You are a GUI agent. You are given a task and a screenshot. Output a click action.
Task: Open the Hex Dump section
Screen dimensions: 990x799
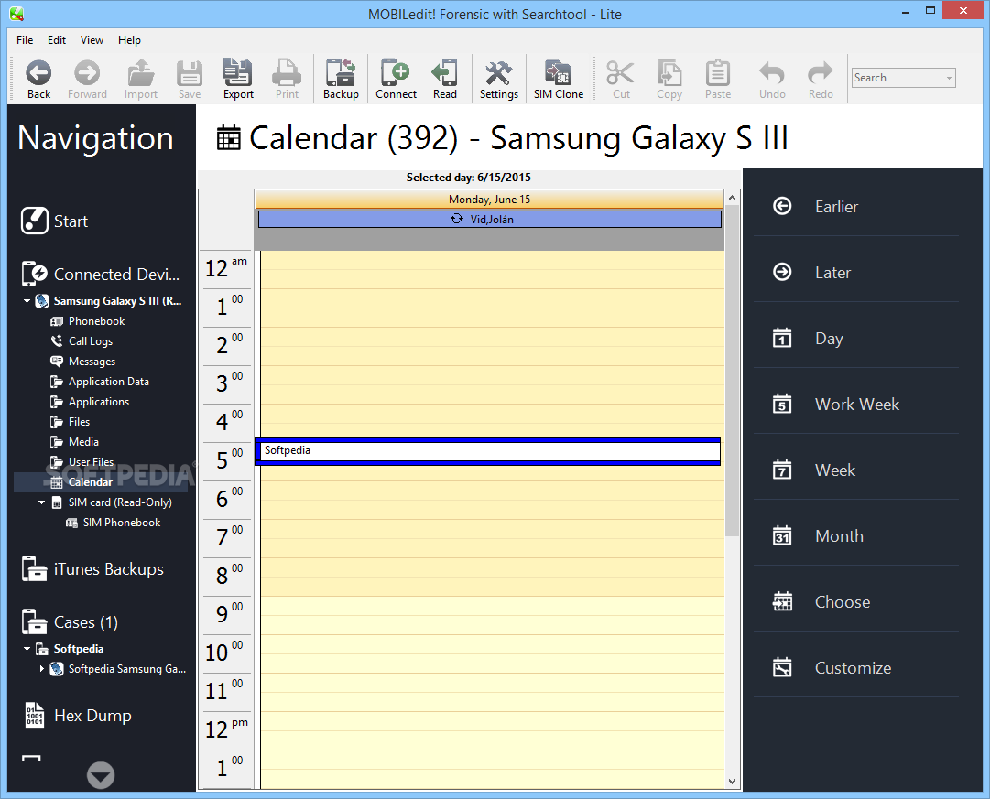(77, 715)
